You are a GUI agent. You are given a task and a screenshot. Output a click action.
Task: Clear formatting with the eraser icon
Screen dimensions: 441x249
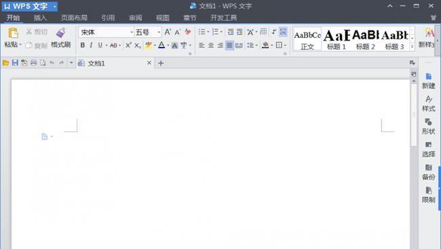tap(188, 32)
